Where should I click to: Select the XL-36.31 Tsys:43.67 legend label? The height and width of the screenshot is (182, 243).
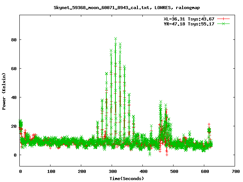[189, 19]
